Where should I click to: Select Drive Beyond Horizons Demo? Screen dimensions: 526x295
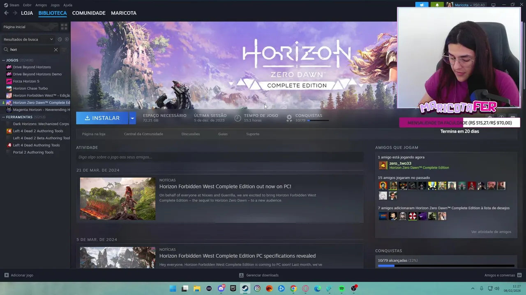click(37, 74)
